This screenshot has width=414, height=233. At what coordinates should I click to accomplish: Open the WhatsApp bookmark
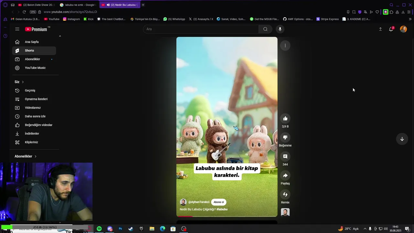pos(174,19)
